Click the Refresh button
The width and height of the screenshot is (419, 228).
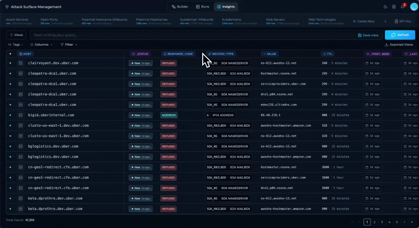coord(400,35)
